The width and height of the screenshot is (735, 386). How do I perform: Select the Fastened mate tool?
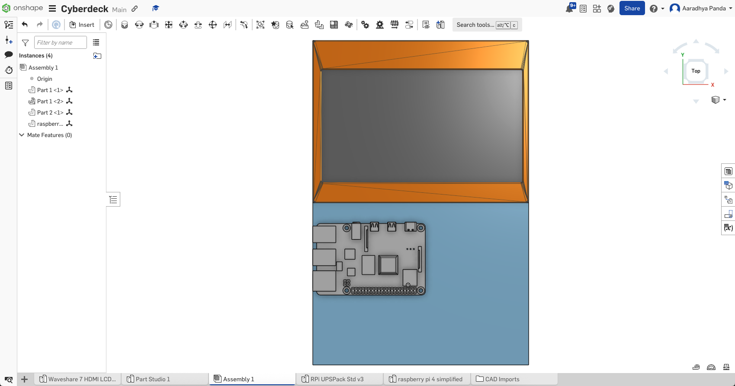(x=125, y=25)
